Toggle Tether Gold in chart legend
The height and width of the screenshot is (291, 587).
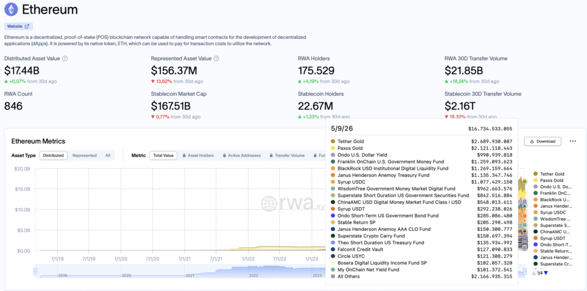pos(549,174)
